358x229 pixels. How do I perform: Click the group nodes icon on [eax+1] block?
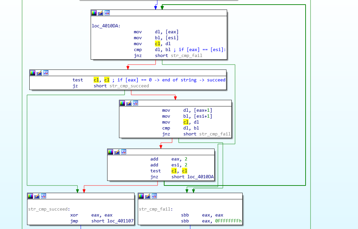click(x=135, y=103)
